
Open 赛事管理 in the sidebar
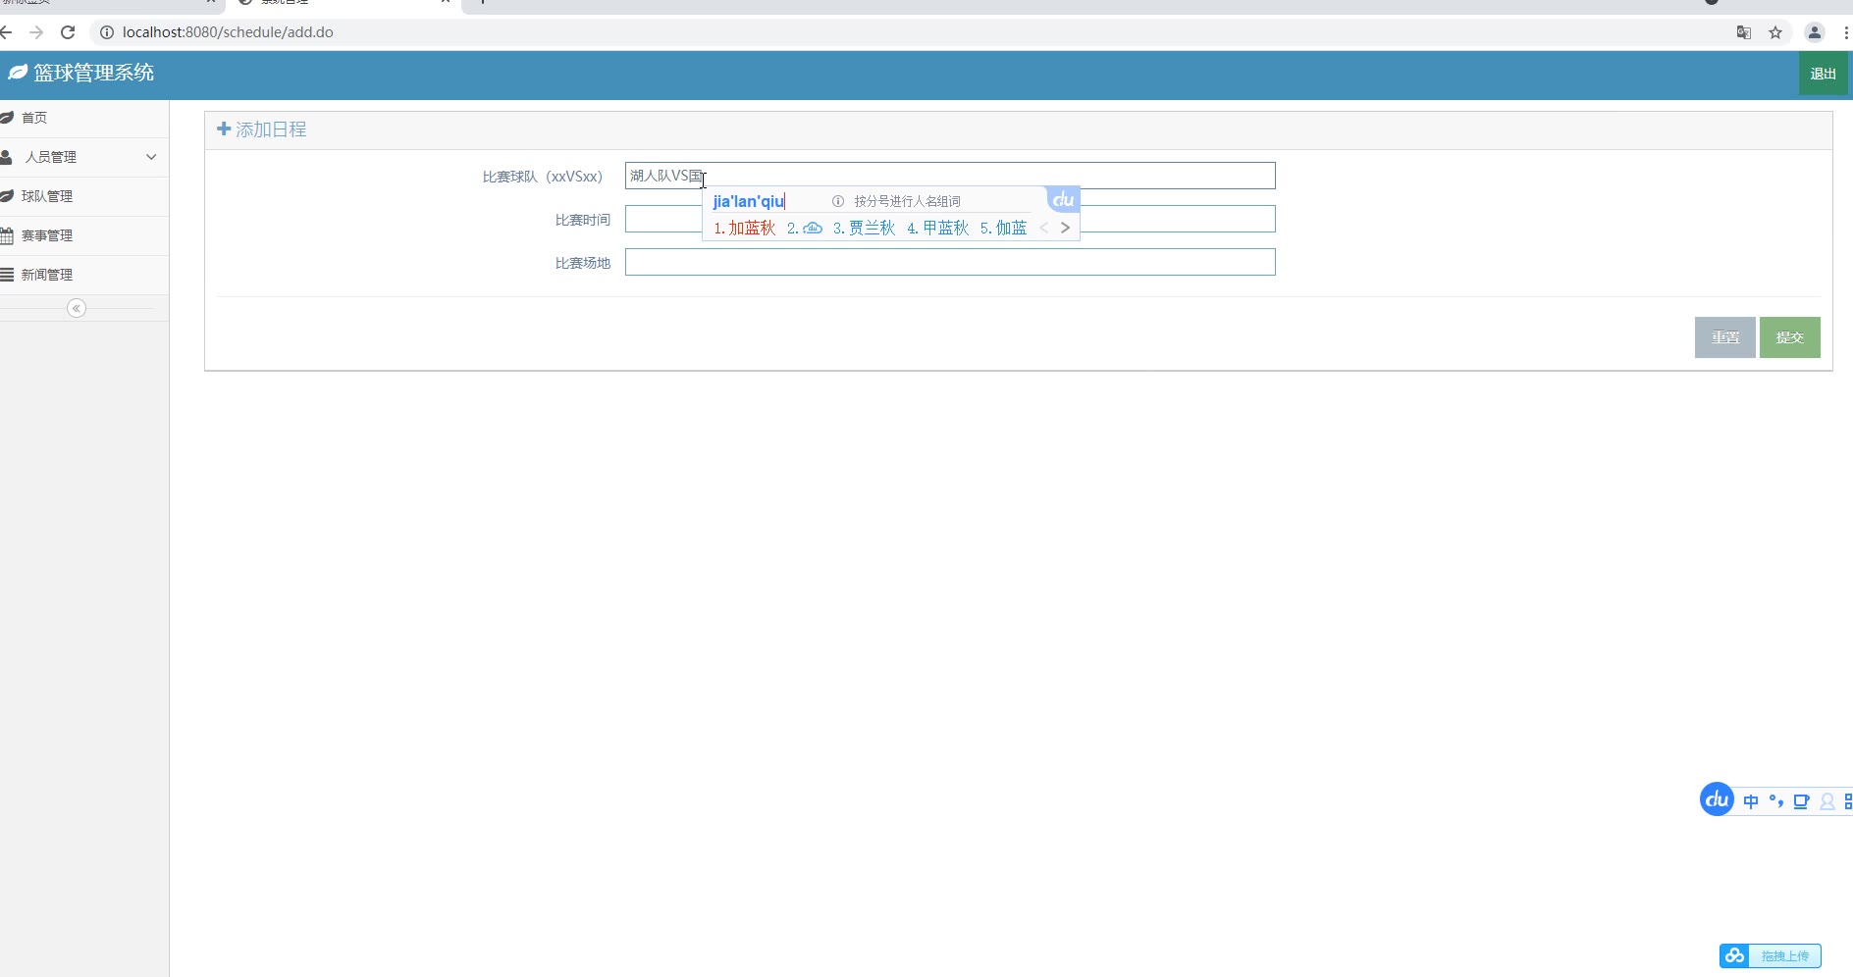click(x=84, y=235)
